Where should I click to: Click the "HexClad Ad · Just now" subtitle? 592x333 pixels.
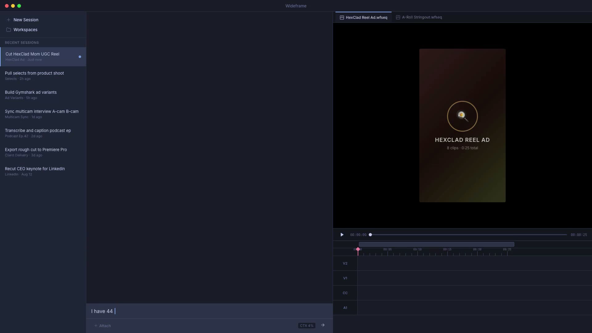pyautogui.click(x=23, y=60)
